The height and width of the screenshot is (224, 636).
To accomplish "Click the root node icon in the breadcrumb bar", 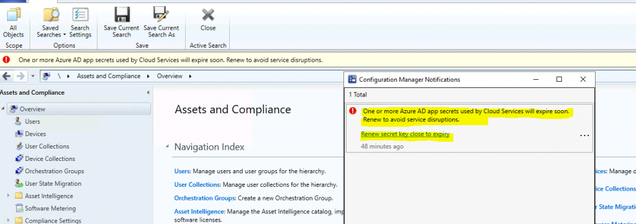I will (x=47, y=76).
